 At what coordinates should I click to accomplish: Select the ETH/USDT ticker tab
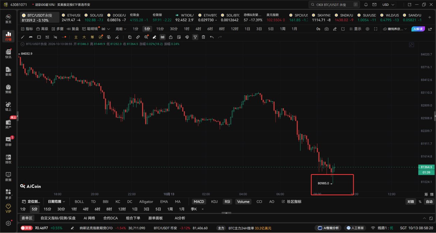point(71,18)
